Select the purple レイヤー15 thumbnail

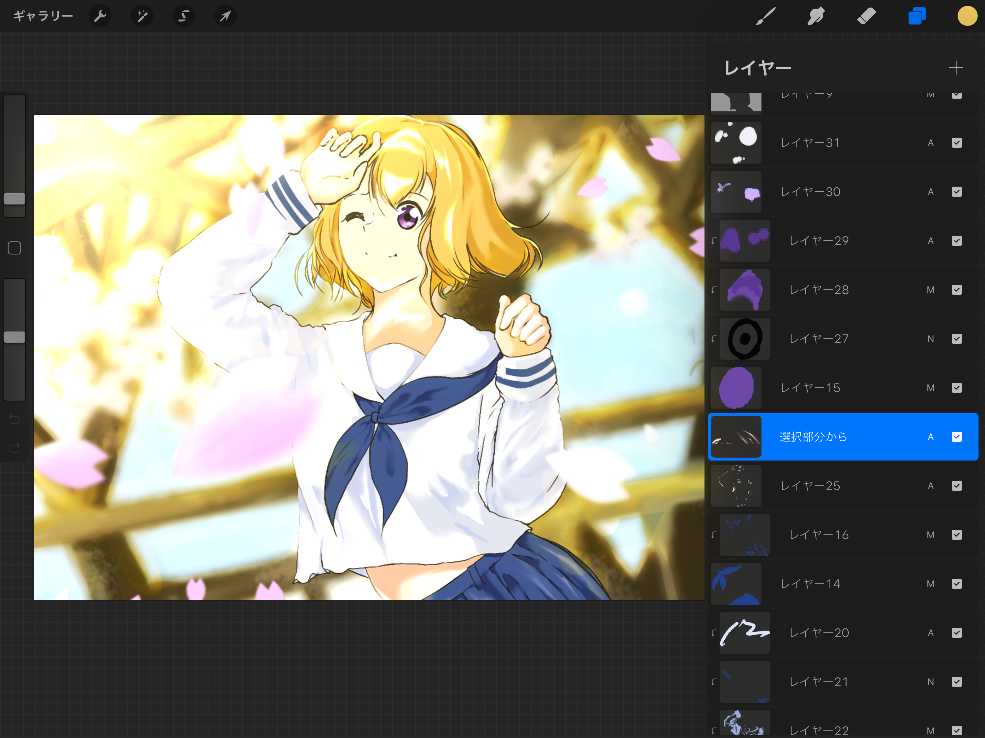tap(736, 388)
